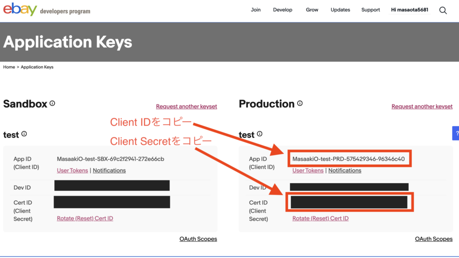The image size is (459, 258).
Task: Click the eBay logo
Action: click(x=20, y=10)
